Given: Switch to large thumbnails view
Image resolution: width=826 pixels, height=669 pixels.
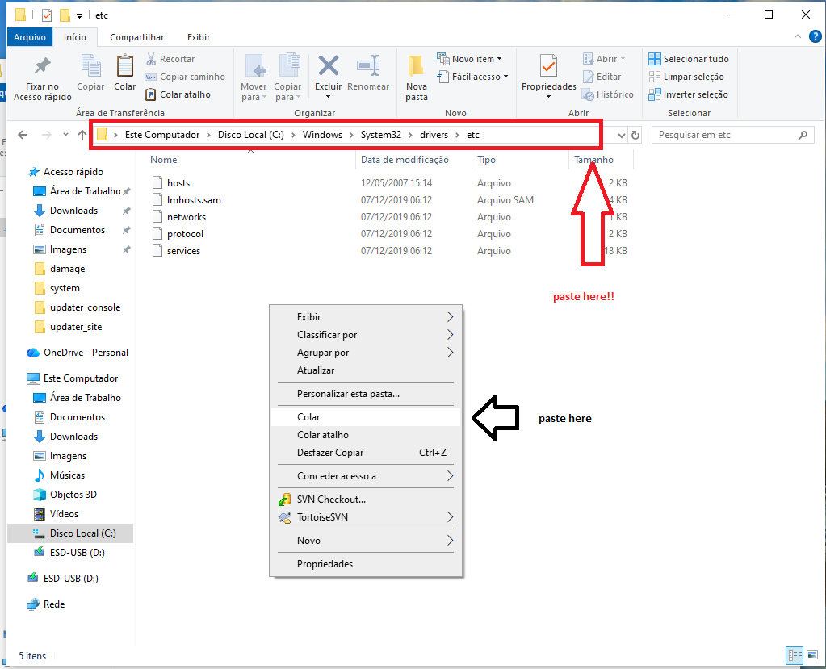Looking at the screenshot, I should click(x=811, y=655).
